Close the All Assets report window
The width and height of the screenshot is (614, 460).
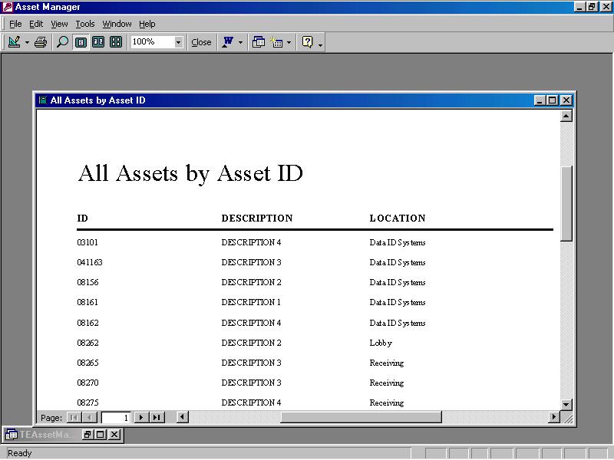tap(566, 100)
